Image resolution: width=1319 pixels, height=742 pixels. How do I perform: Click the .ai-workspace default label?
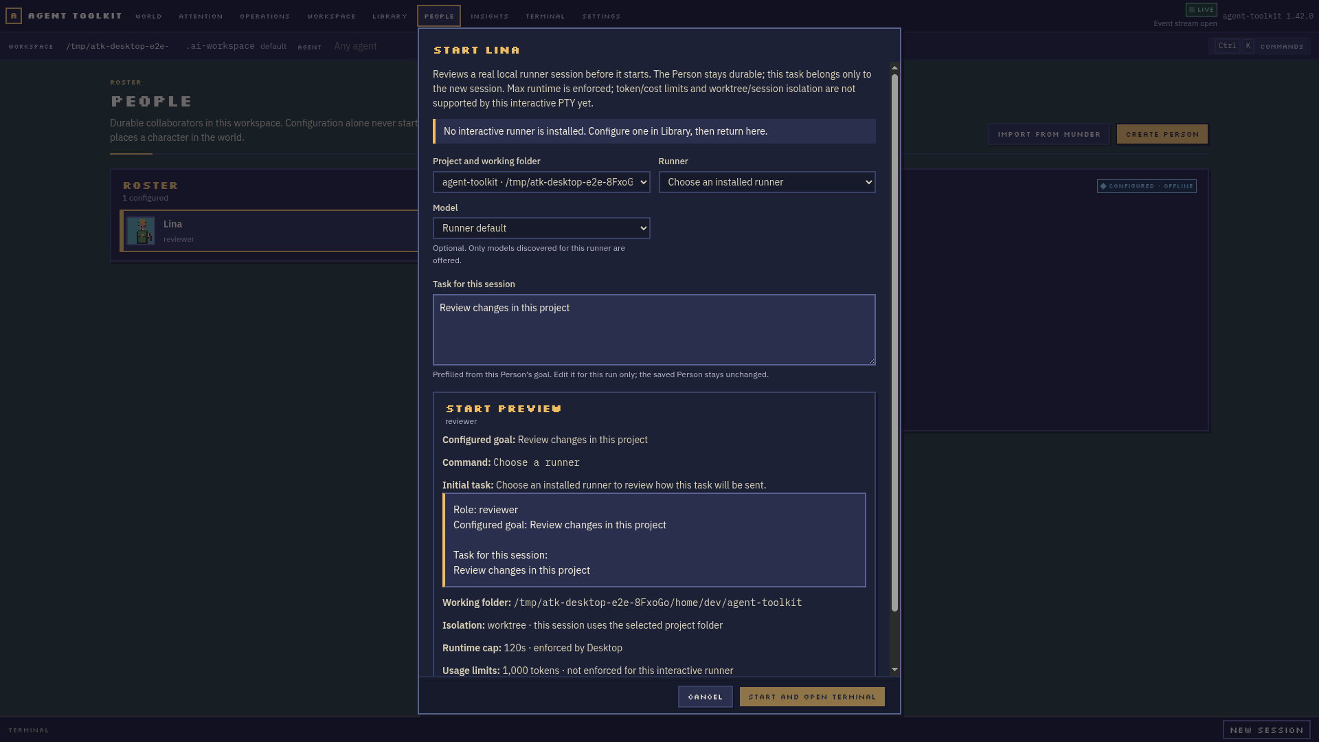tap(236, 46)
